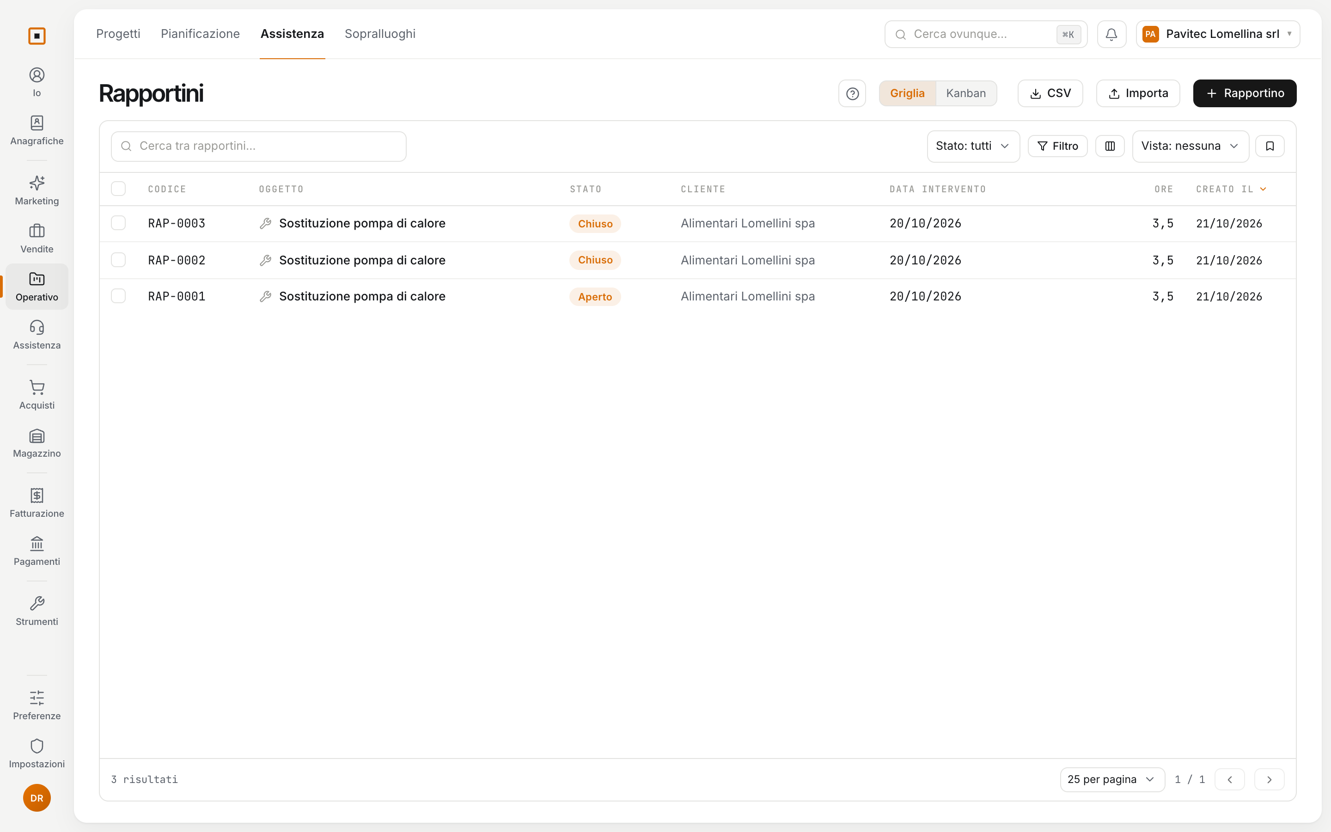Open the Filtro button
This screenshot has width=1331, height=832.
(x=1058, y=147)
